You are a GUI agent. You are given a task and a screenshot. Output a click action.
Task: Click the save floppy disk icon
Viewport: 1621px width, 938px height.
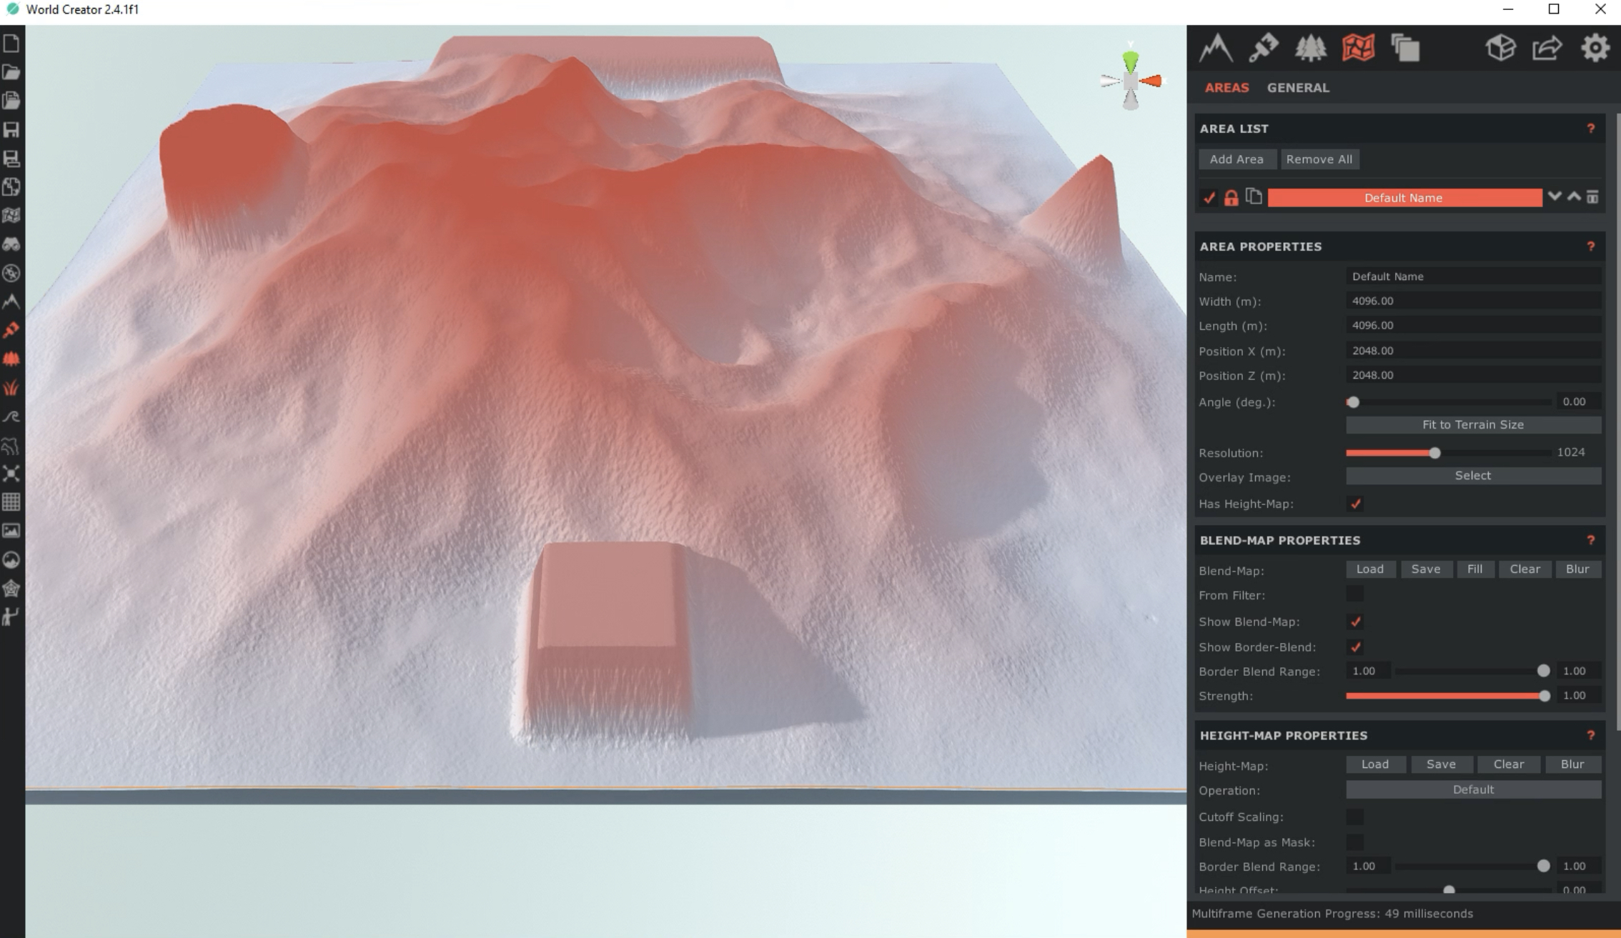(x=11, y=129)
